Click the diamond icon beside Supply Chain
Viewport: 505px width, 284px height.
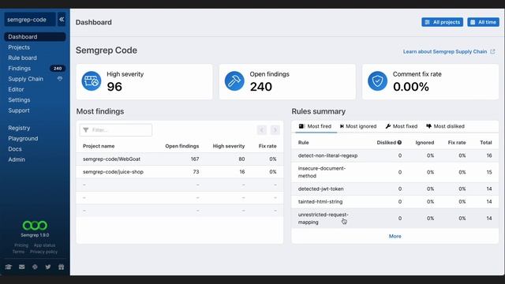(60, 79)
